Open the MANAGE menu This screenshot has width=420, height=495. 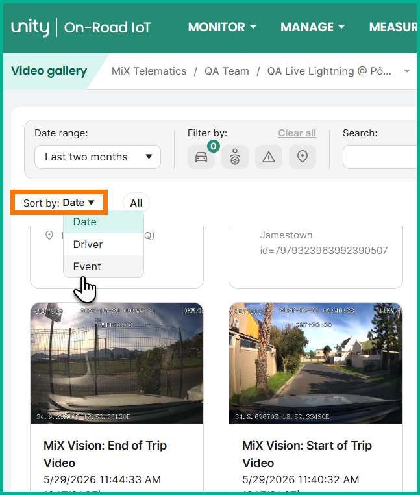(x=312, y=27)
